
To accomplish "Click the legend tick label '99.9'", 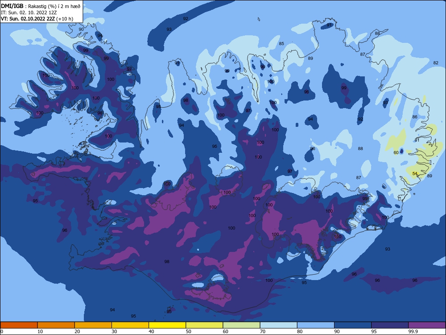I will [413, 331].
